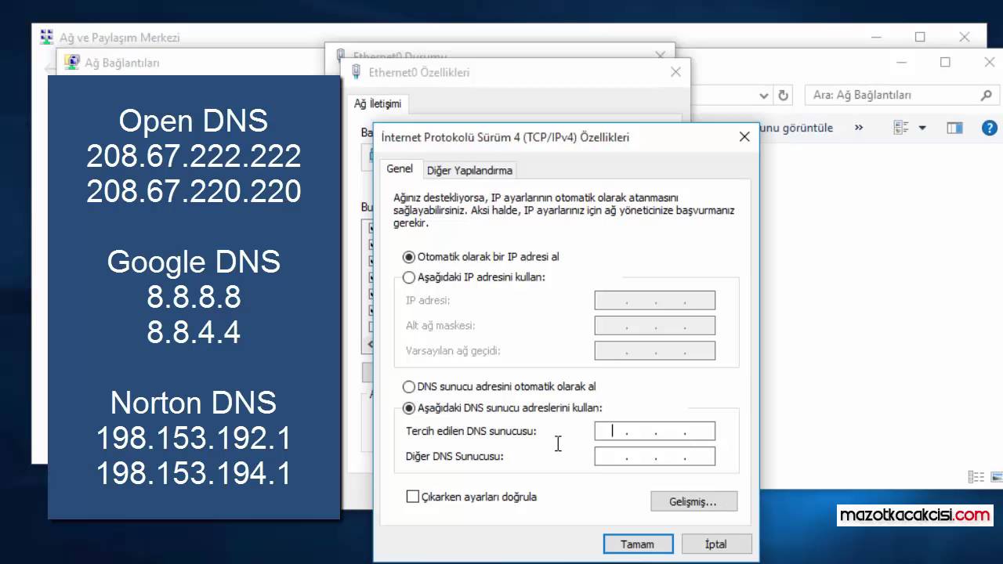The width and height of the screenshot is (1003, 564).
Task: Select the Ağ İletişimi tab
Action: click(378, 103)
